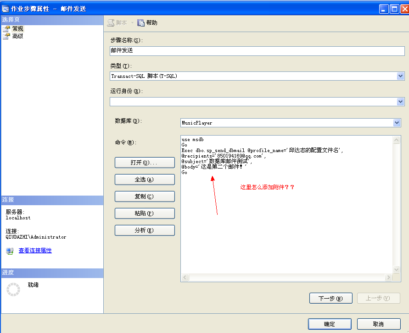Click the page icon next to 高级
The width and height of the screenshot is (409, 333).
click(7, 36)
